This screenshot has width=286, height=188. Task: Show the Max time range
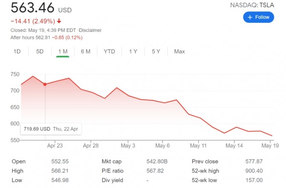[179, 51]
